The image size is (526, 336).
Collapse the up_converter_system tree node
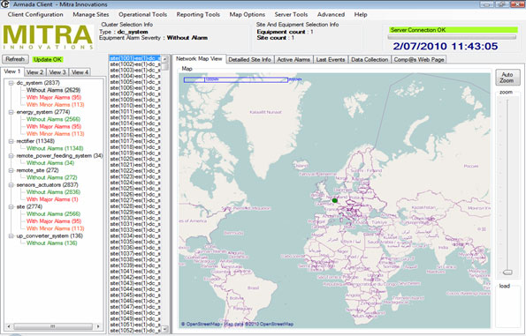(x=11, y=235)
